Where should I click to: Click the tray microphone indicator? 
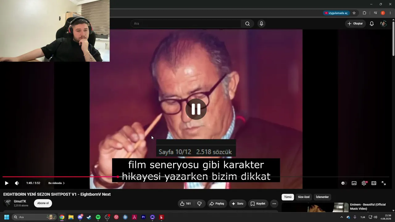pyautogui.click(x=355, y=217)
